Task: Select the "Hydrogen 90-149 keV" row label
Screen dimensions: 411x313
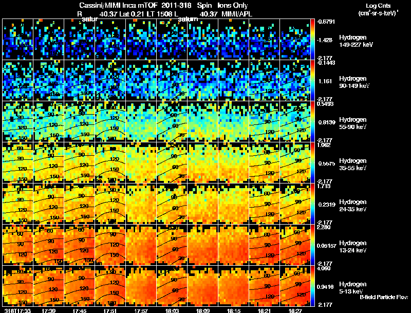Action: [x=354, y=82]
